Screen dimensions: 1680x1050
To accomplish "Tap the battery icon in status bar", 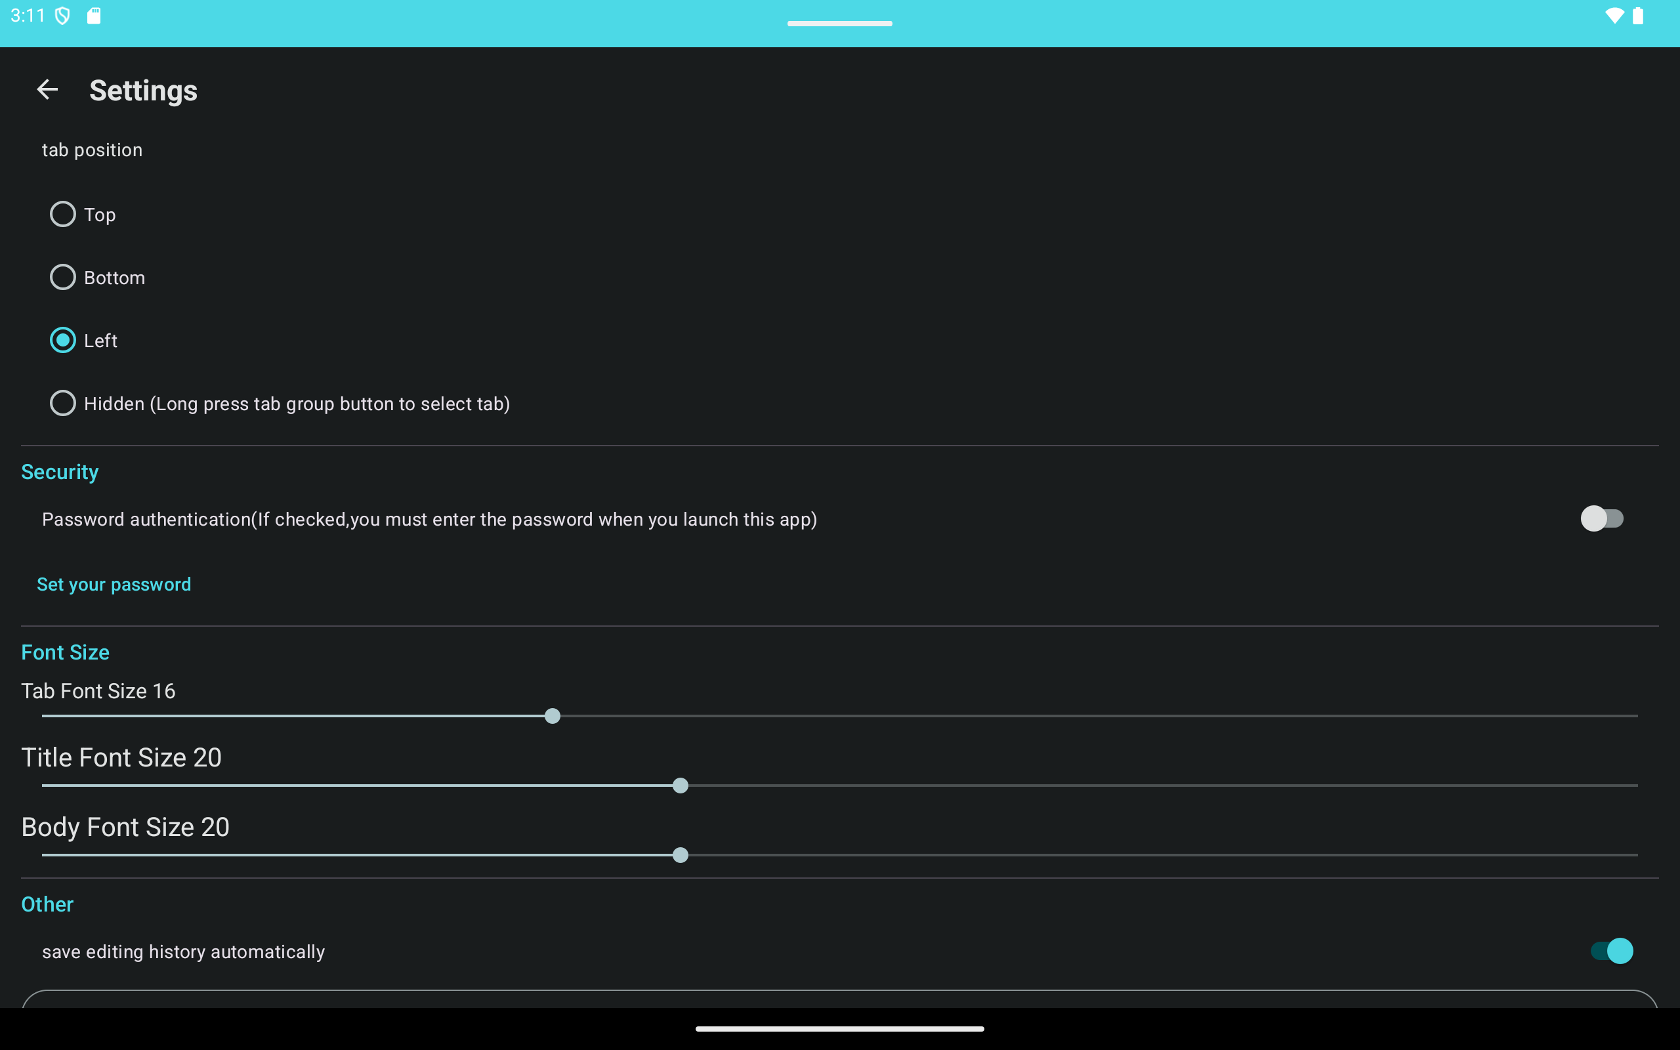I will (x=1637, y=15).
